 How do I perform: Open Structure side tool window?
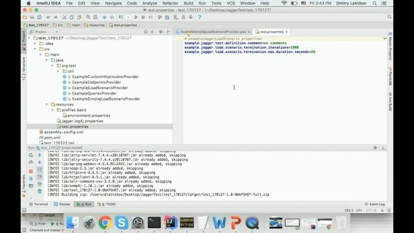[x=24, y=69]
